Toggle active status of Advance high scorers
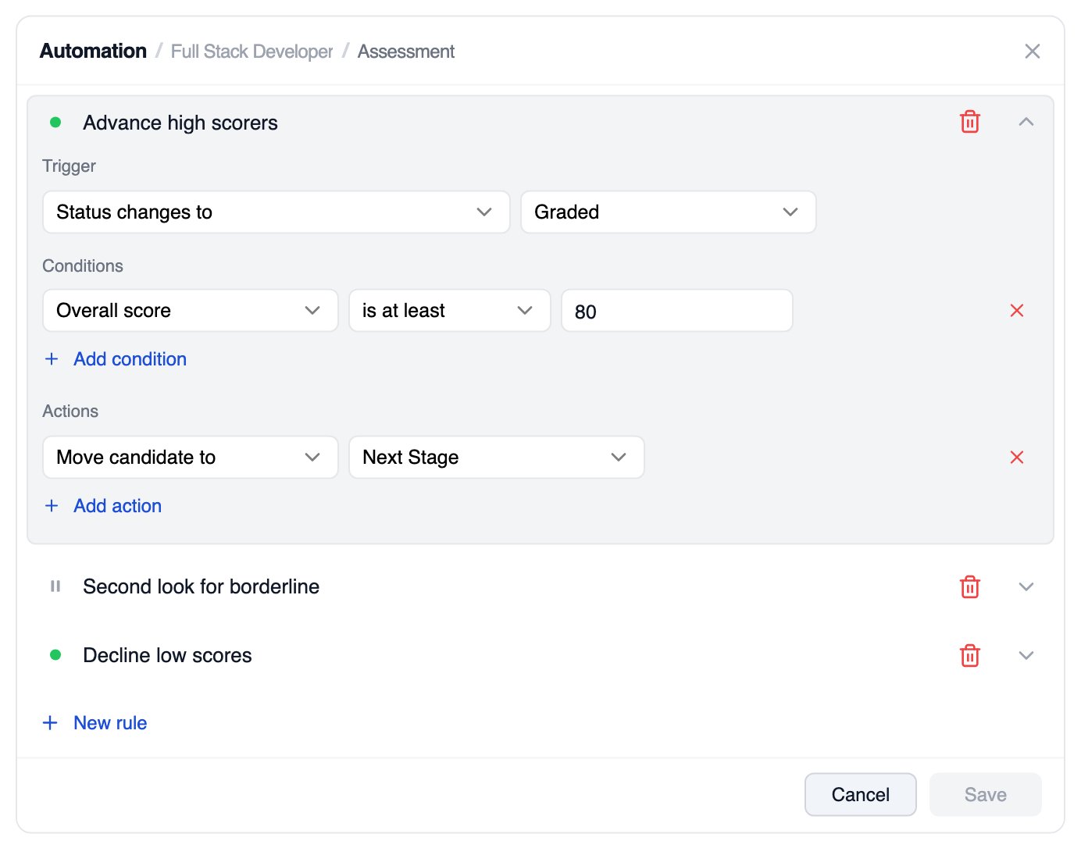The width and height of the screenshot is (1081, 848). pyautogui.click(x=55, y=123)
